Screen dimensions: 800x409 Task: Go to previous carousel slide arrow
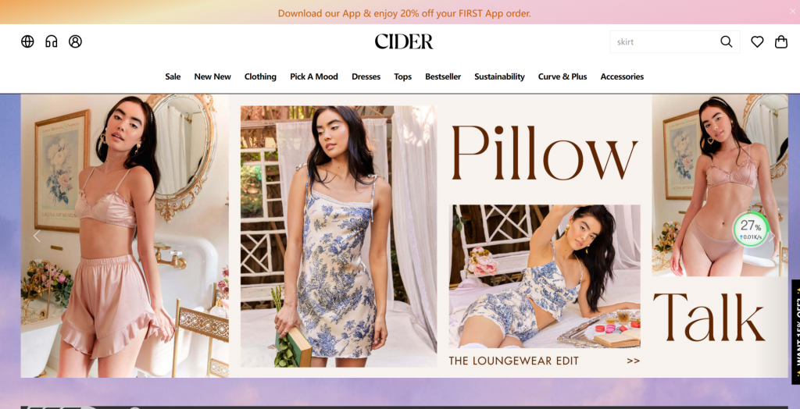37,237
